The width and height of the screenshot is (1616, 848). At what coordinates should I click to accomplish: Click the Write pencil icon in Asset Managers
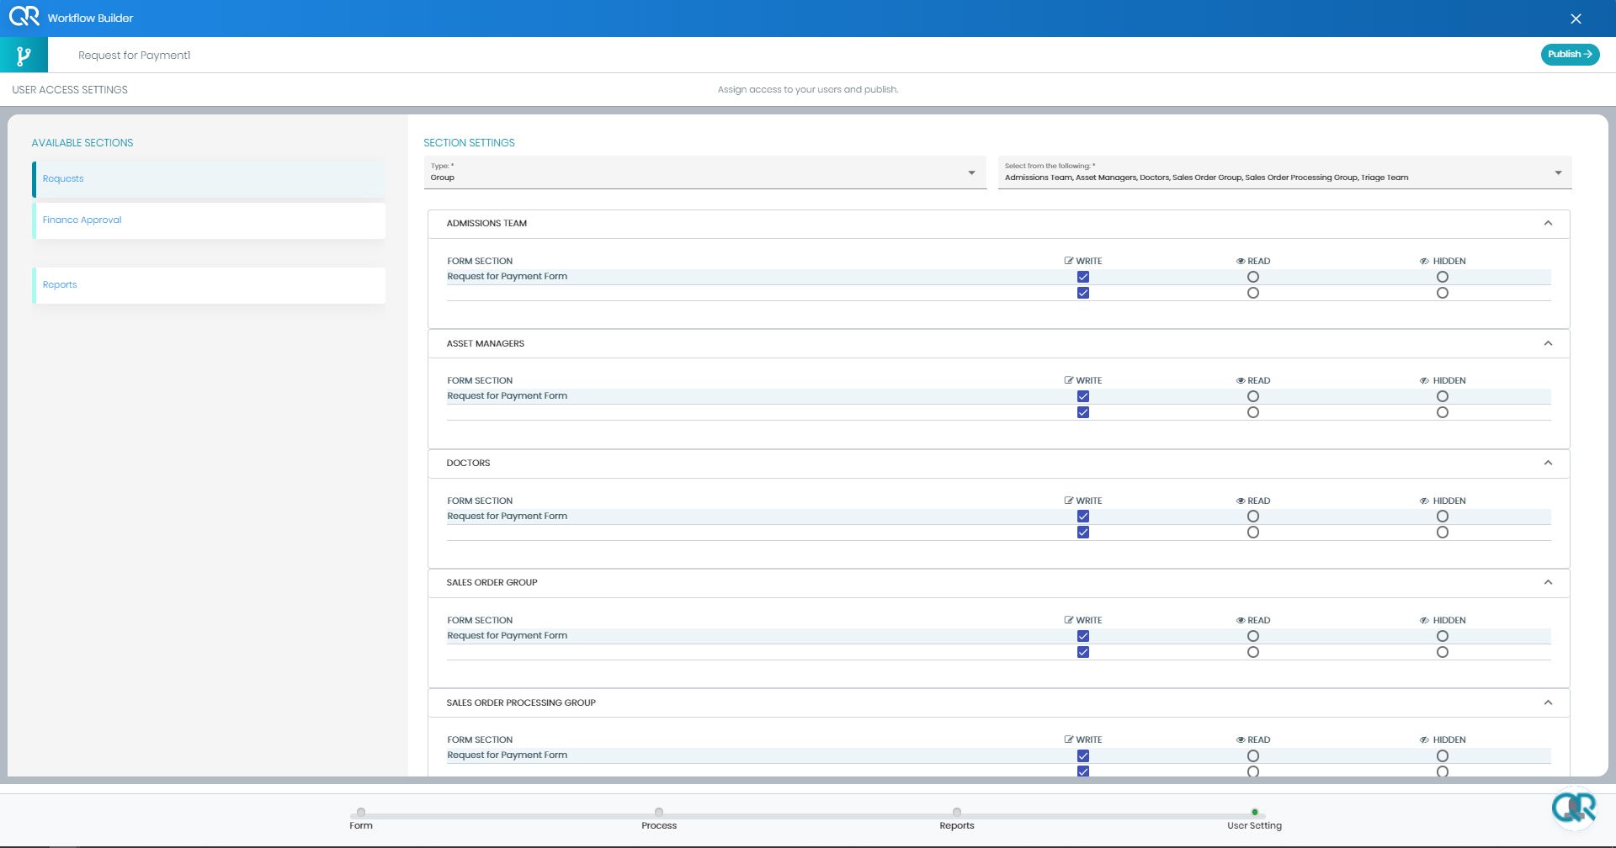click(x=1069, y=380)
